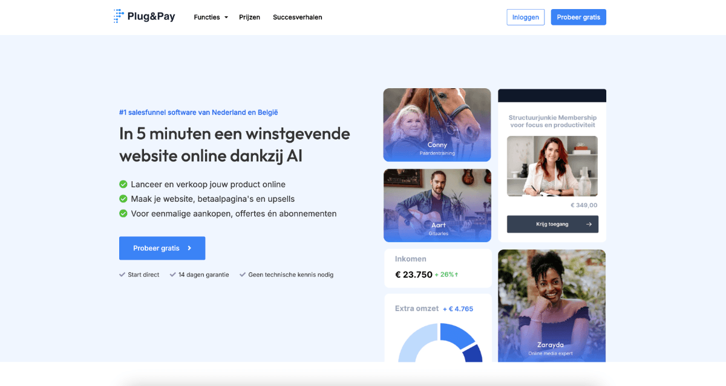Click the chevron in hero Probeer gratis
Screen dimensions: 726x386
189,248
